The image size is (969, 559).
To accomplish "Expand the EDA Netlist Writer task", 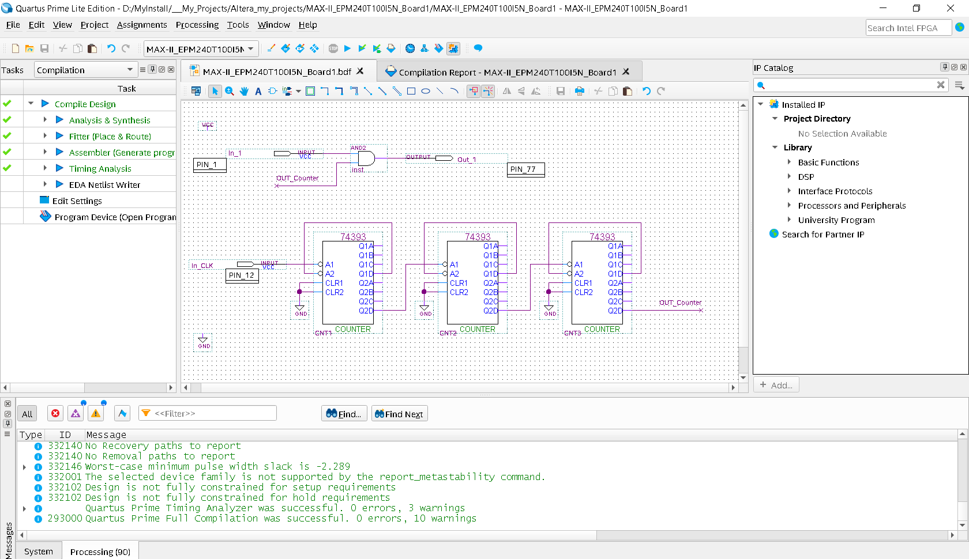I will pos(45,184).
